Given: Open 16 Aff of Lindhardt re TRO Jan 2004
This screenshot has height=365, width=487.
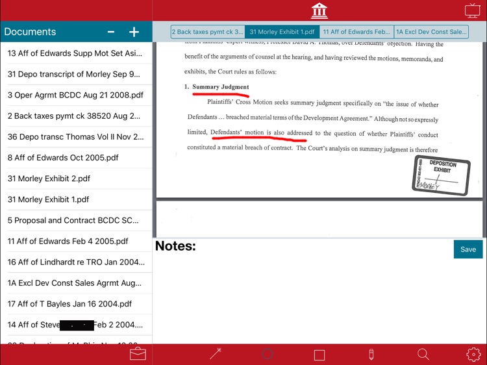Looking at the screenshot, I should click(76, 262).
